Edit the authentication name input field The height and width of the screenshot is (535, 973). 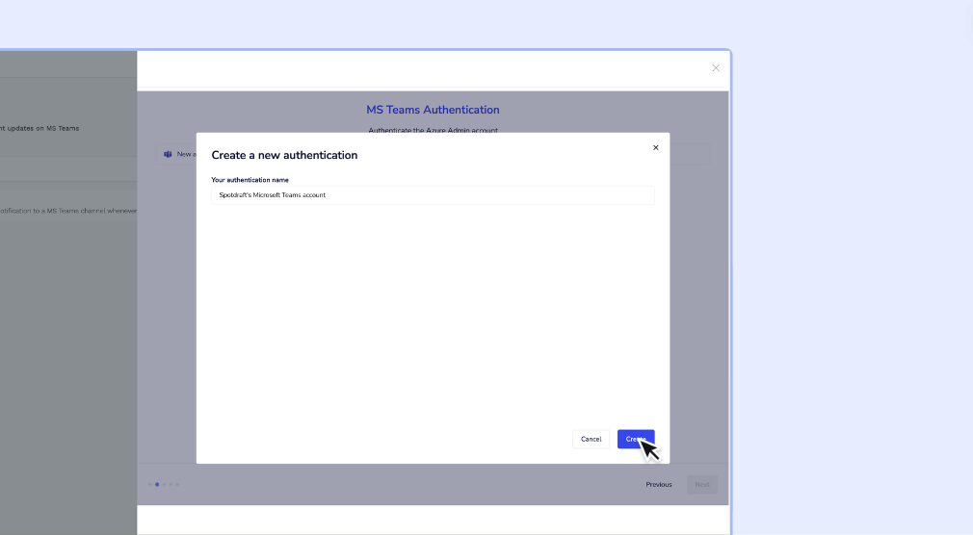433,194
